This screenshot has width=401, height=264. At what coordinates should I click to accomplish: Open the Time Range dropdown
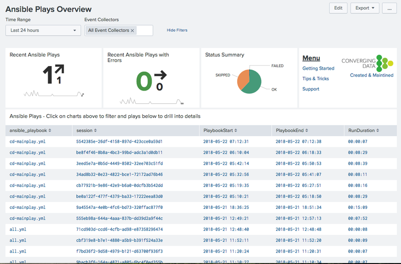(x=43, y=30)
